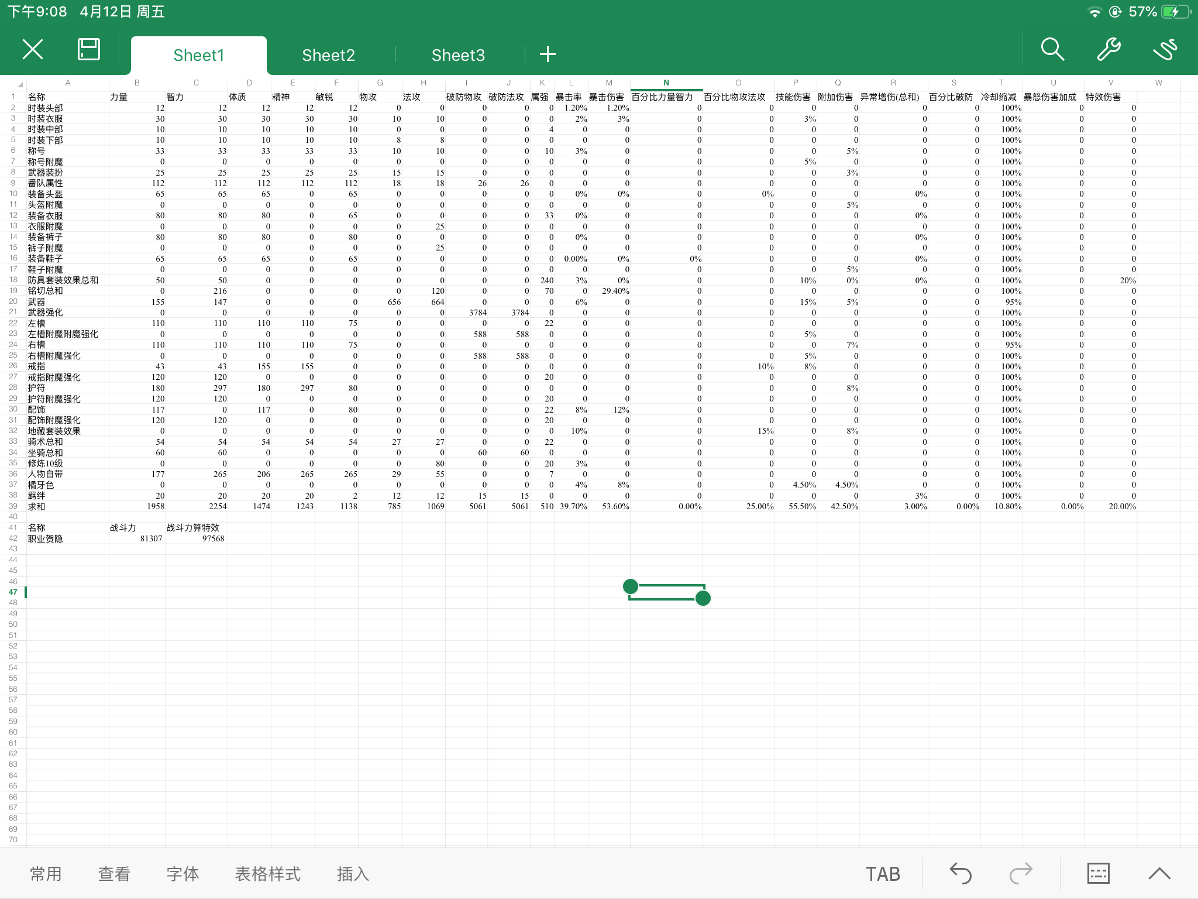The height and width of the screenshot is (899, 1198).
Task: Select the 人物自带 row label
Action: click(68, 474)
